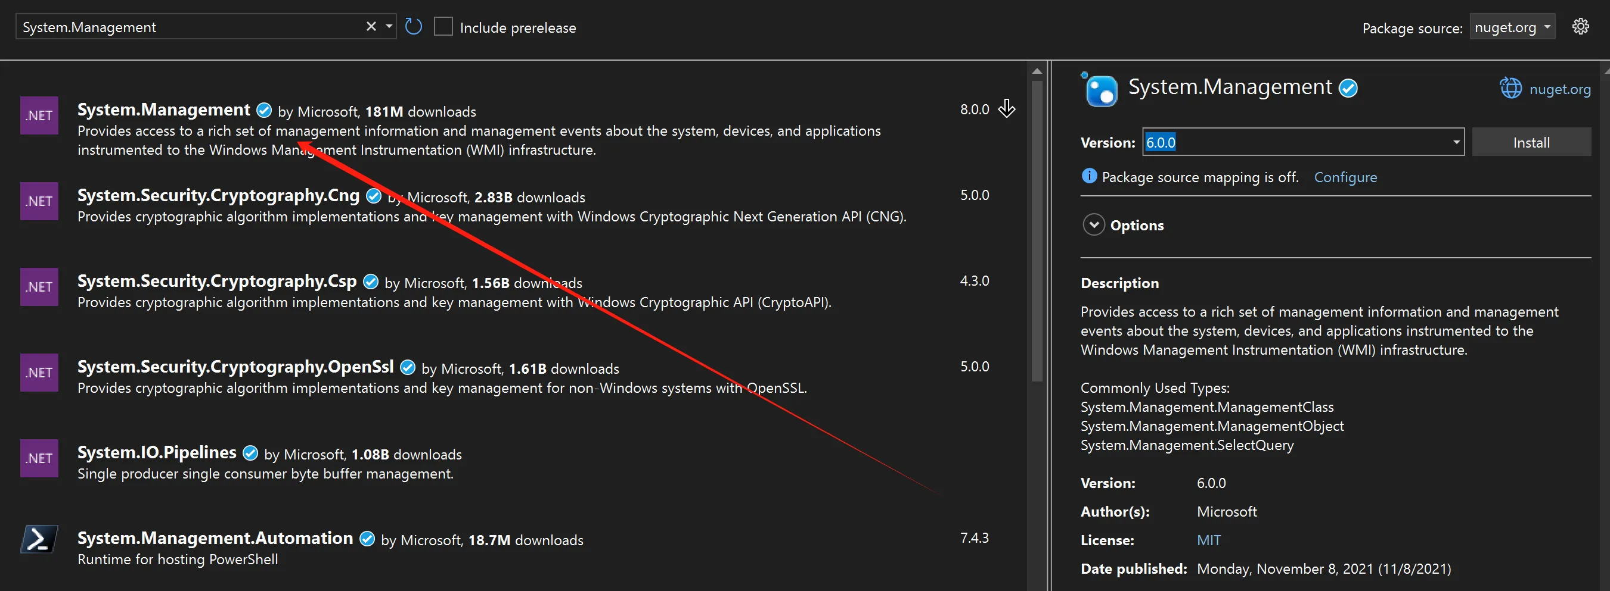The width and height of the screenshot is (1610, 591).
Task: Click the Author(s) value Microsoft
Action: (1226, 512)
